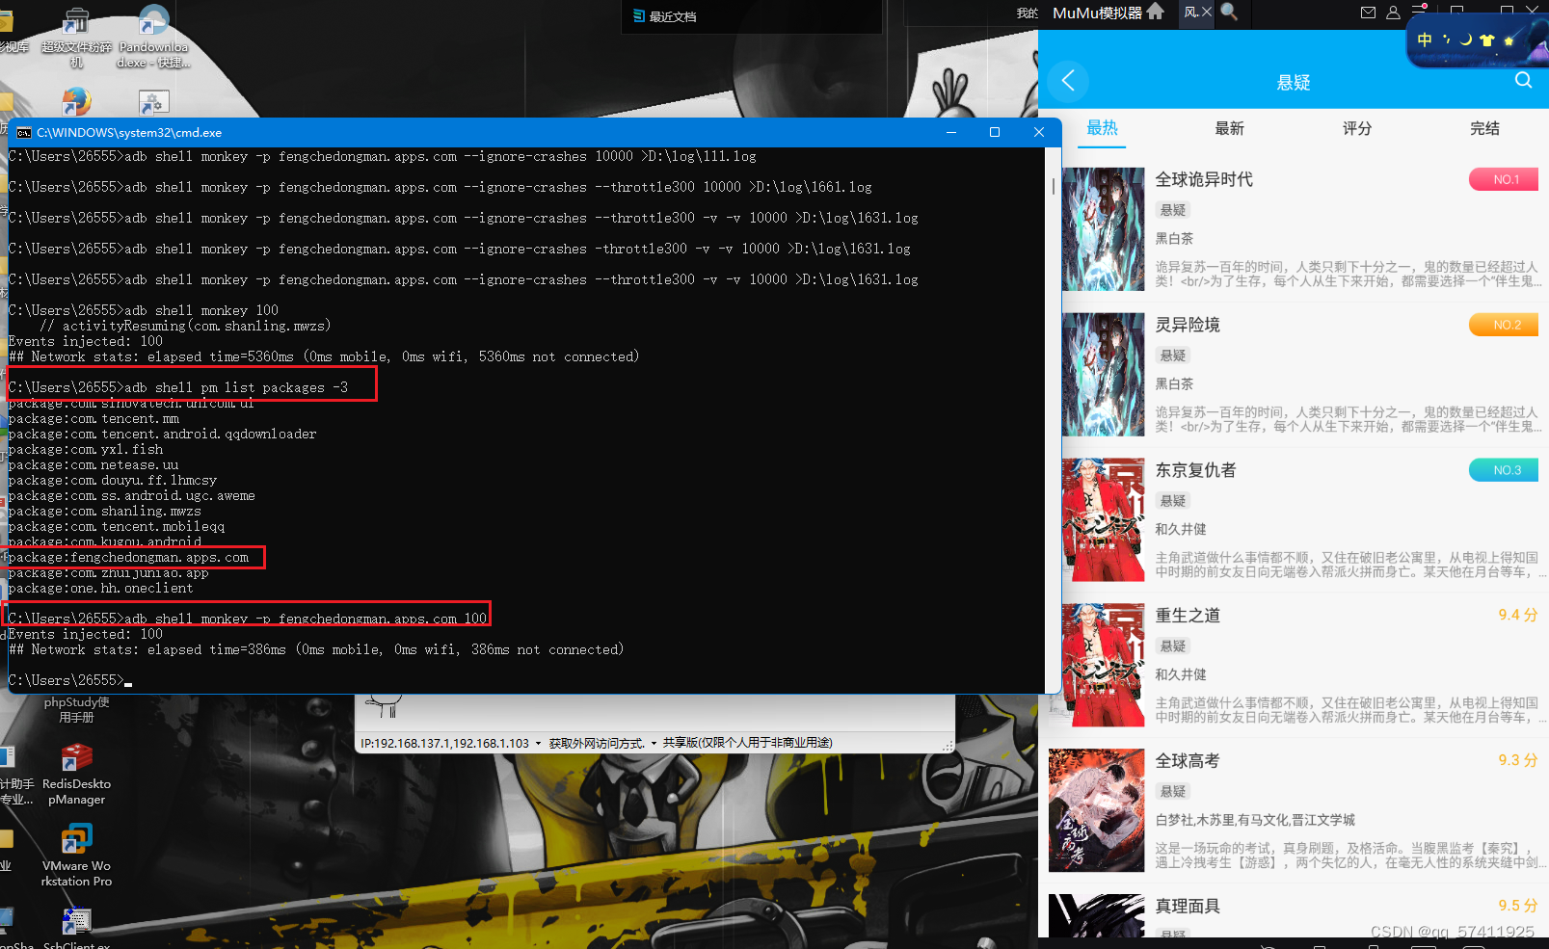Go to the MuMu emulator home screen

coord(1156,12)
